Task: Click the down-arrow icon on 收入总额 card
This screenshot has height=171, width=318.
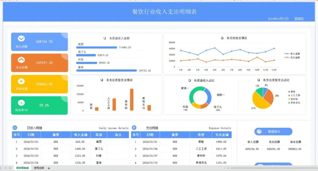Action: coord(21,38)
